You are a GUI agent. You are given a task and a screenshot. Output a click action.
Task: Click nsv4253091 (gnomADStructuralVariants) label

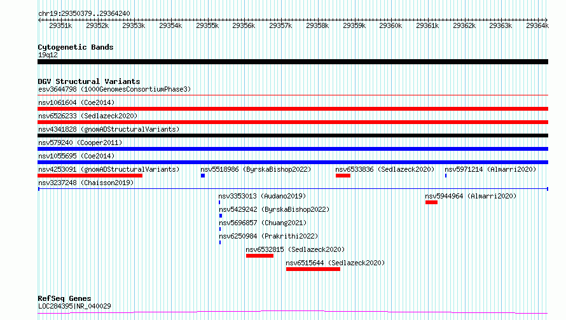tap(109, 169)
